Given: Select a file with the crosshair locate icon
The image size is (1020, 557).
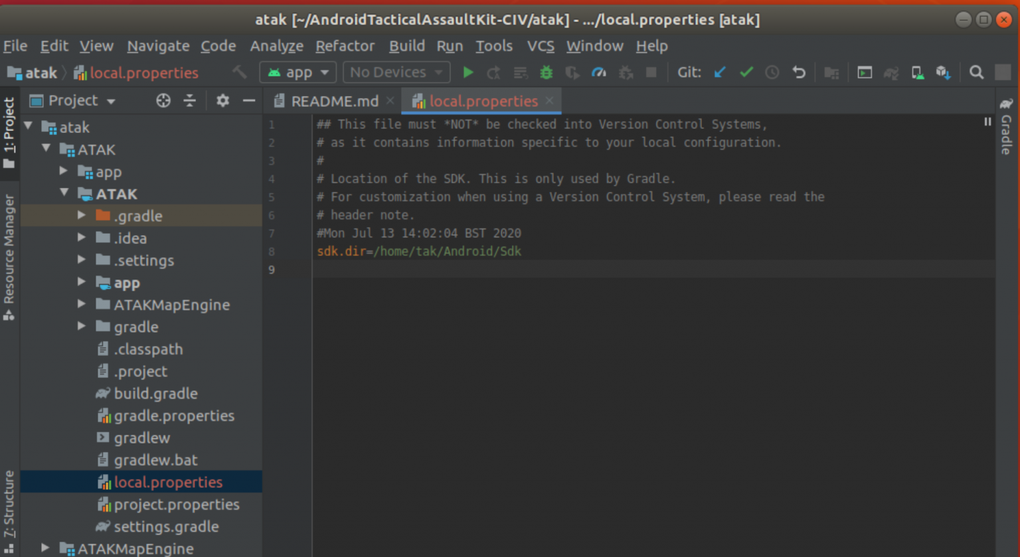Looking at the screenshot, I should click(x=163, y=100).
